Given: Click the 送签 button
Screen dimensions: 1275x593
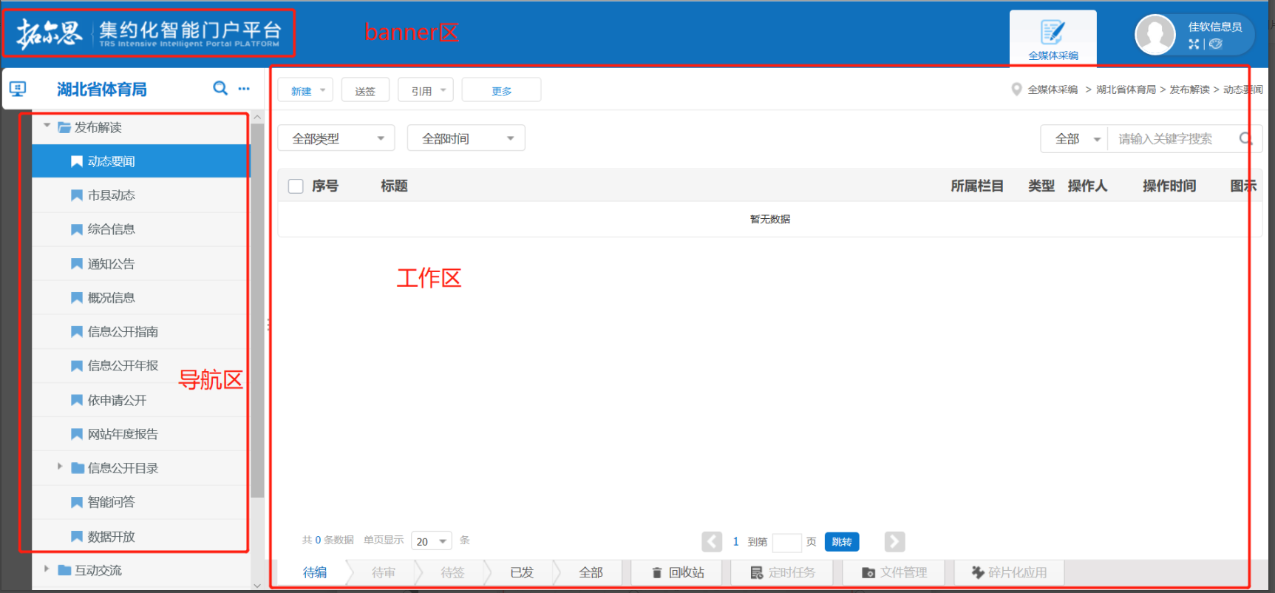Looking at the screenshot, I should tap(365, 90).
